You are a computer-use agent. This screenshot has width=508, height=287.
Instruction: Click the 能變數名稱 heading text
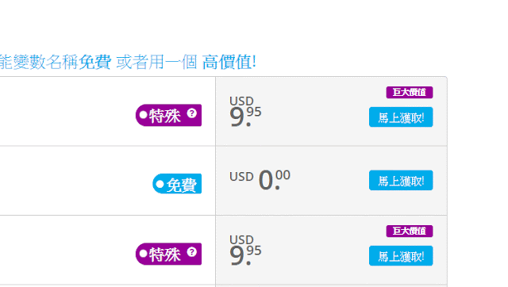click(39, 62)
